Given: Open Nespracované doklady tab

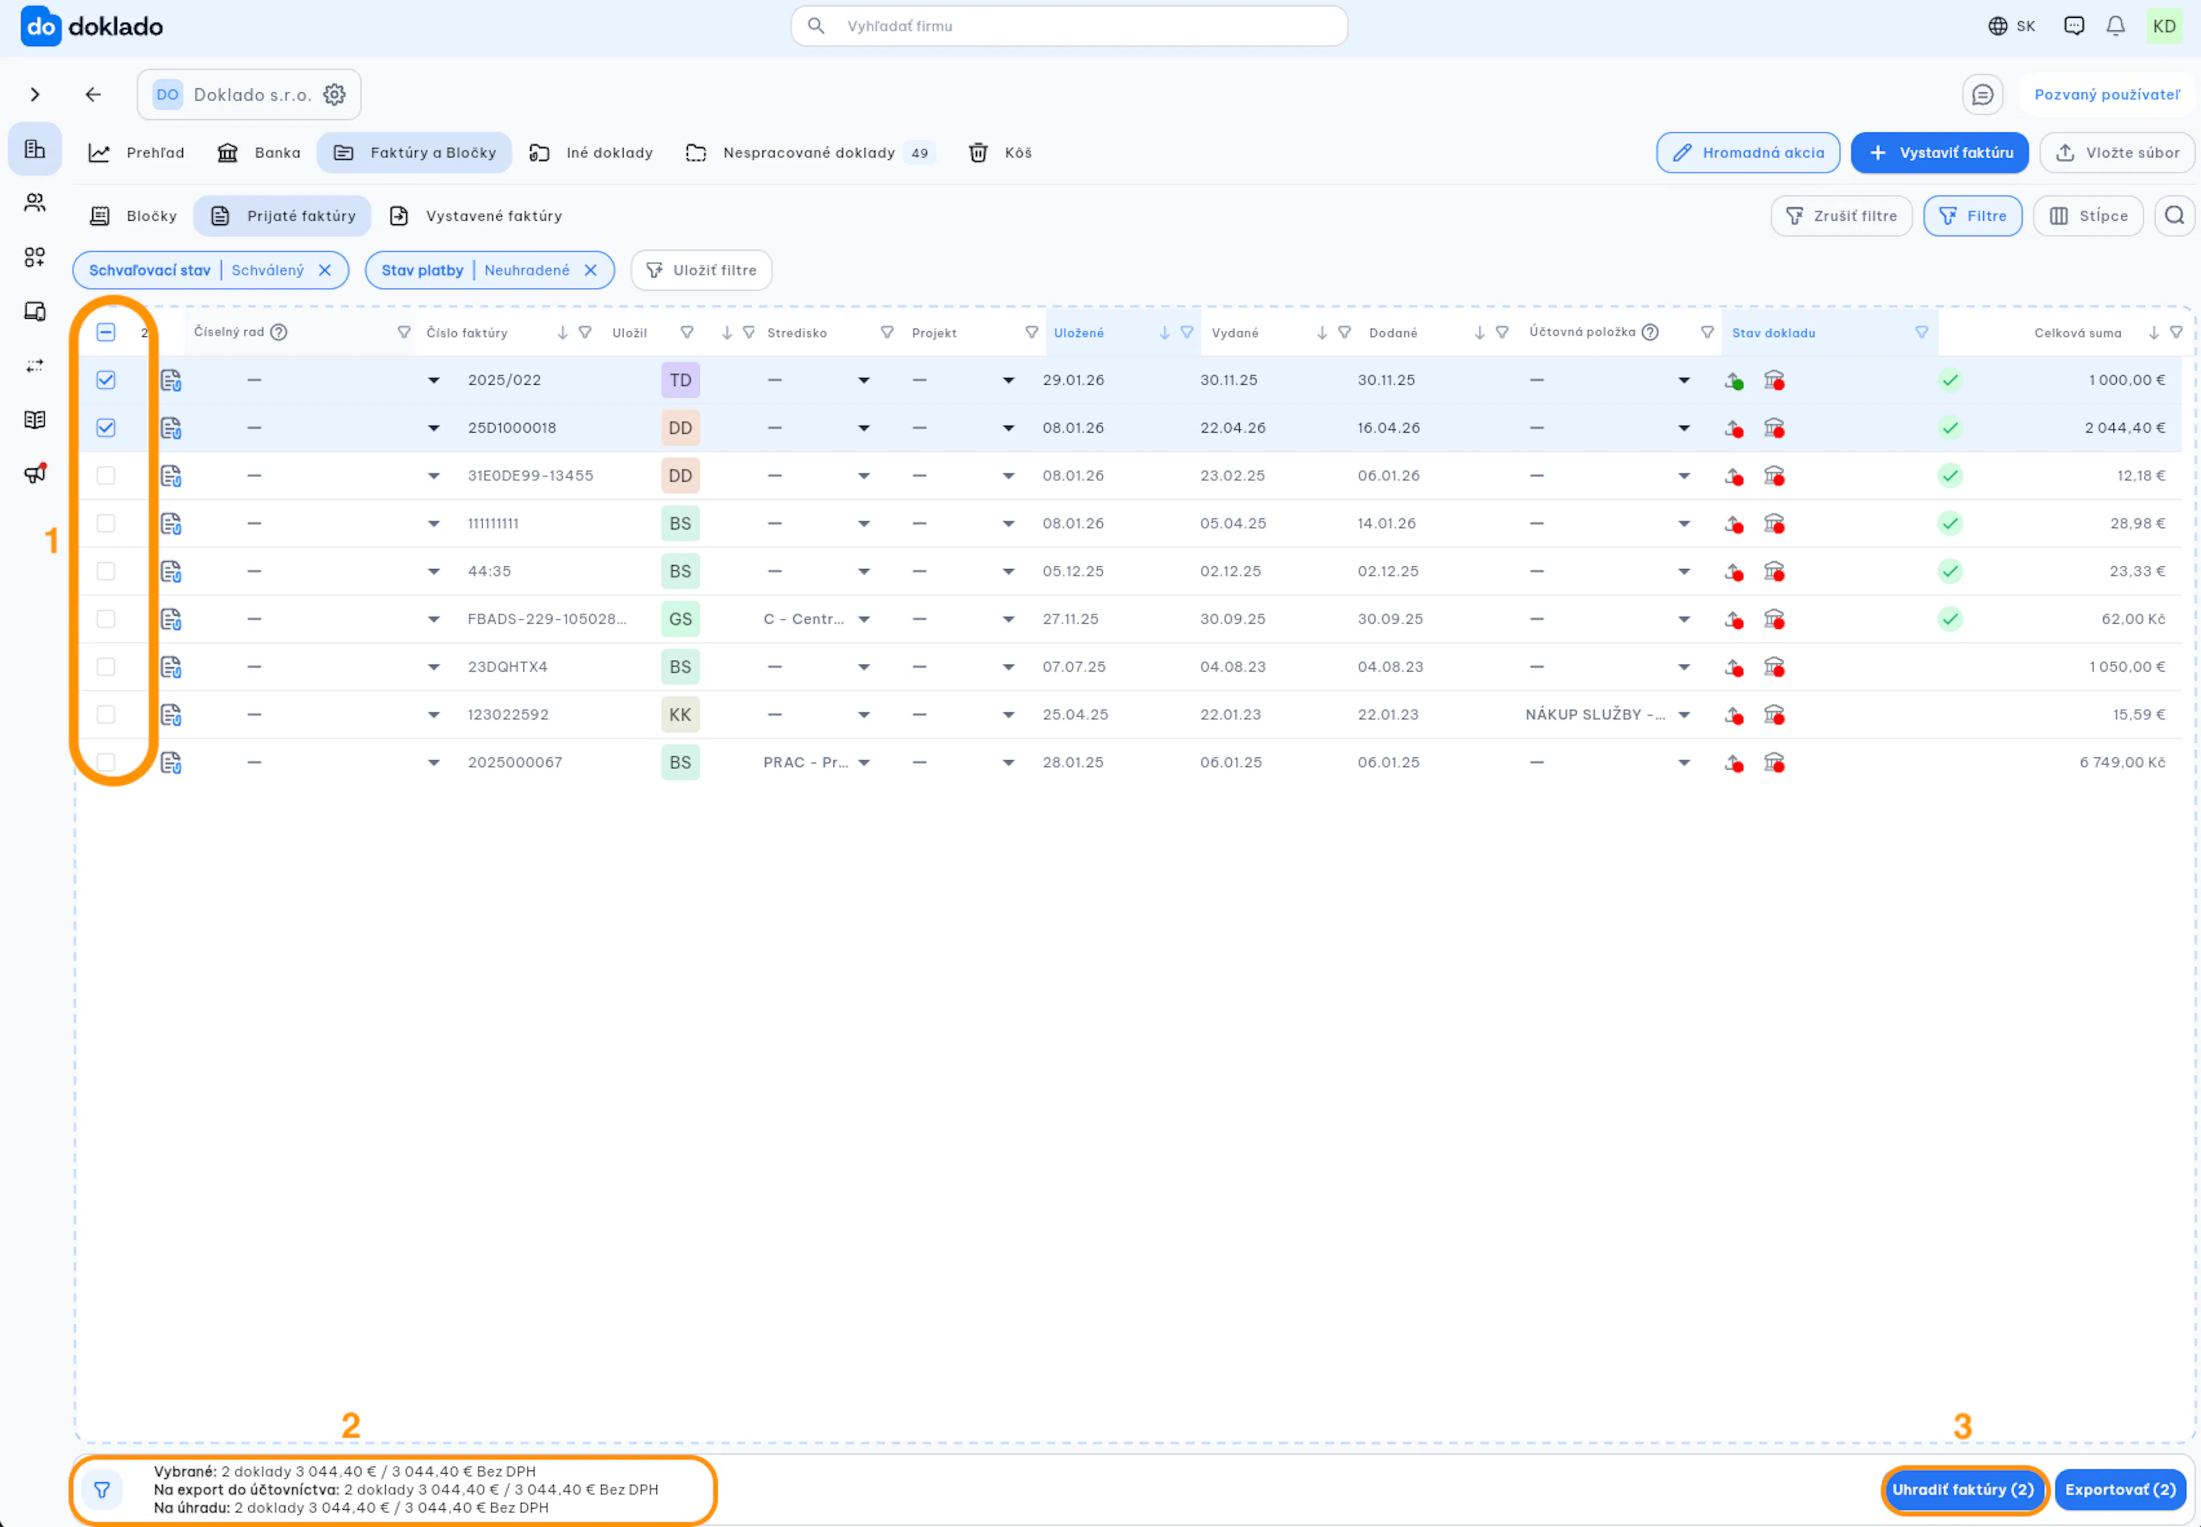Looking at the screenshot, I should pyautogui.click(x=809, y=153).
